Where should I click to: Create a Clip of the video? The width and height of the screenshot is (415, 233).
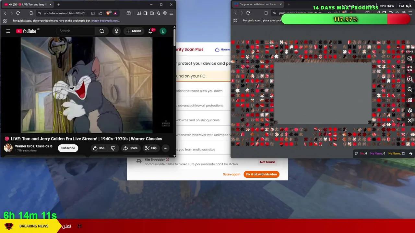[x=151, y=148]
